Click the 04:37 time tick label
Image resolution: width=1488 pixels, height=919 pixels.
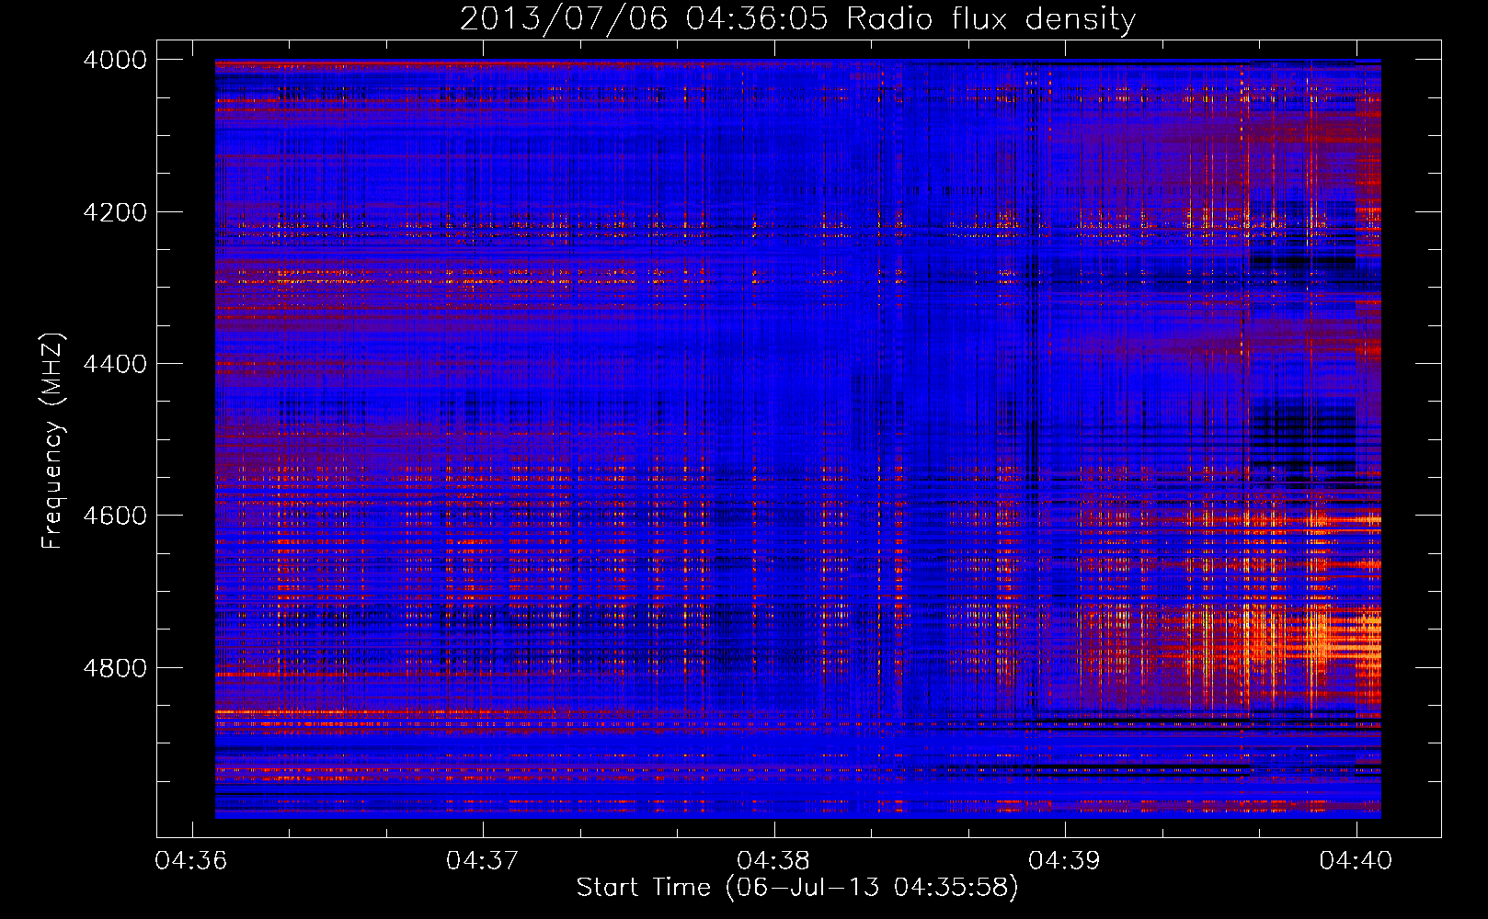tap(483, 860)
